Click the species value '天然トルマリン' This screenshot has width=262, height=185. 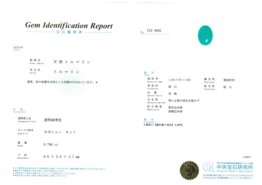coord(72,62)
